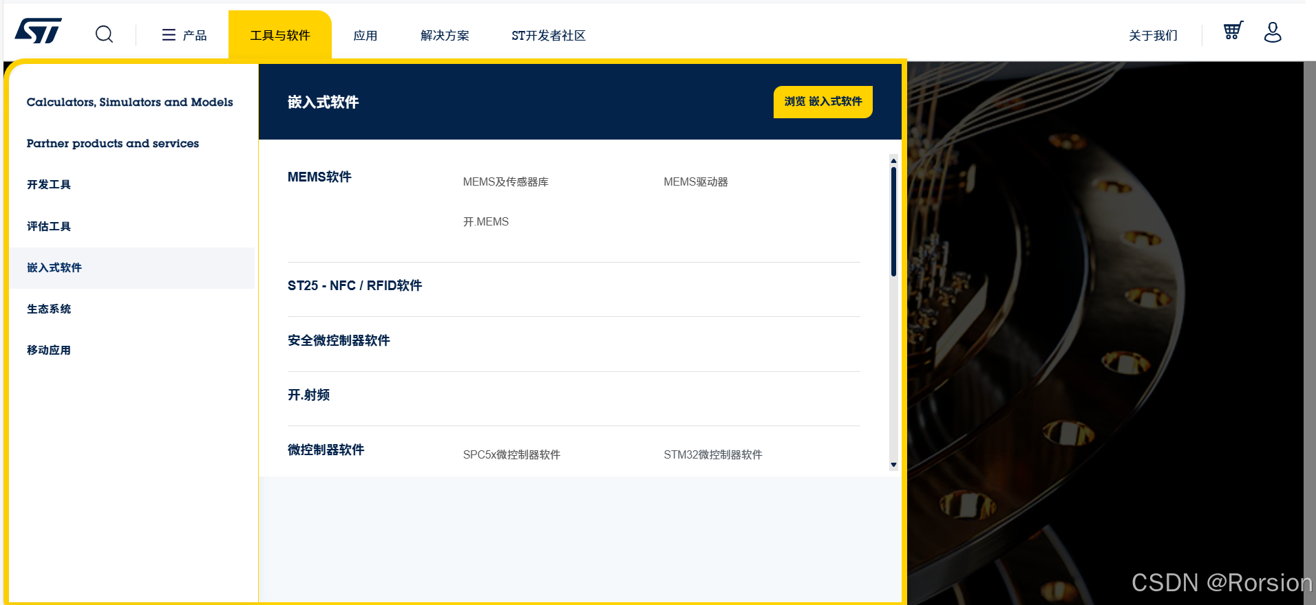Open the MEMS及传感器库 link
Screen dimensions: 1316x605
pyautogui.click(x=506, y=181)
